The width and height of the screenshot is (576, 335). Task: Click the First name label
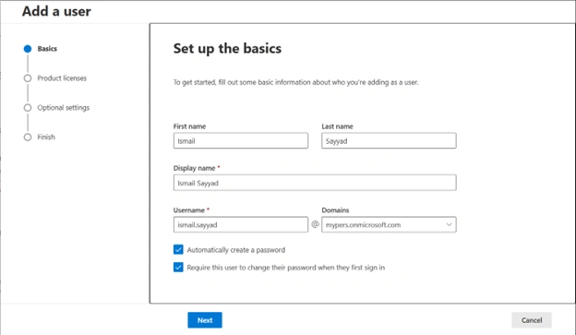189,126
